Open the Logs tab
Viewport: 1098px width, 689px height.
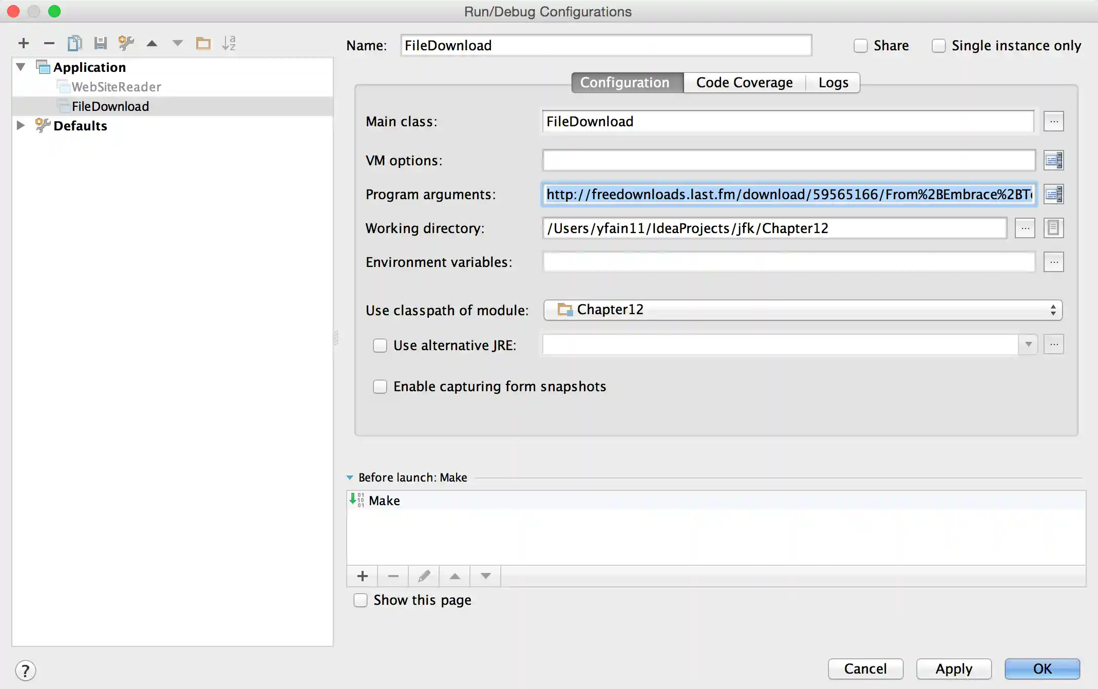click(833, 83)
